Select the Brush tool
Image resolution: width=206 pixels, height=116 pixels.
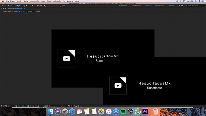pyautogui.click(x=32, y=6)
